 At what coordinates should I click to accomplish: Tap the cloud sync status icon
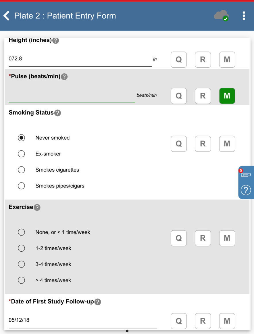221,16
